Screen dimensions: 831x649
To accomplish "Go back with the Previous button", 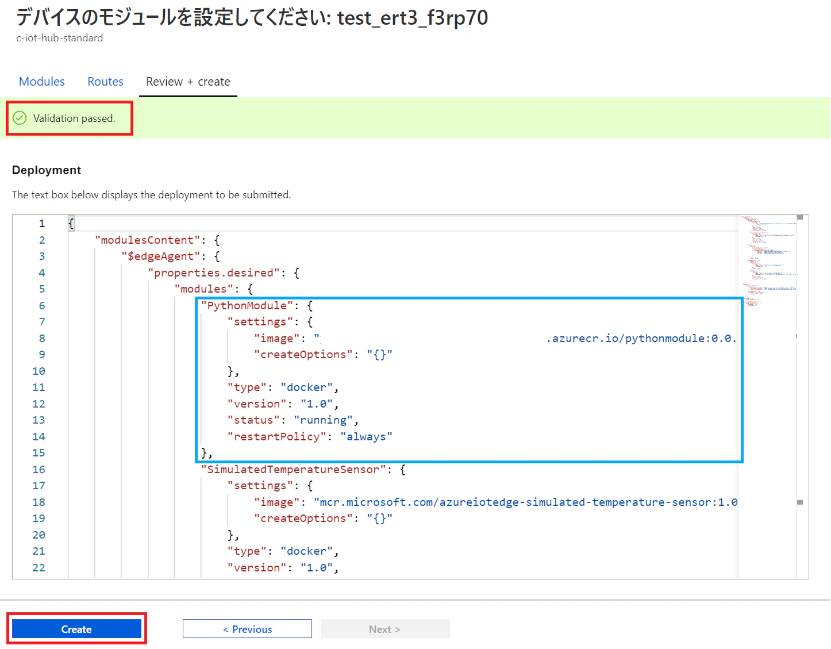I will point(247,629).
